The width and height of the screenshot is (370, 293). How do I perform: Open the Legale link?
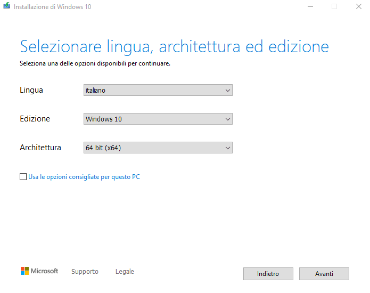coord(125,272)
